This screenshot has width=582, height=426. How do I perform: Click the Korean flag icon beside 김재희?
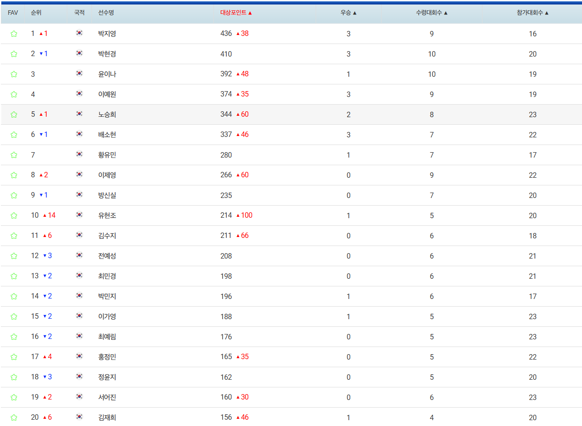79,417
